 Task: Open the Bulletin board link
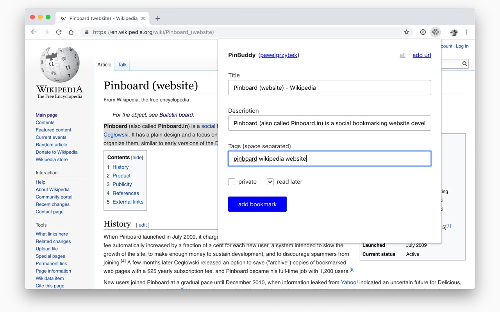(176, 115)
